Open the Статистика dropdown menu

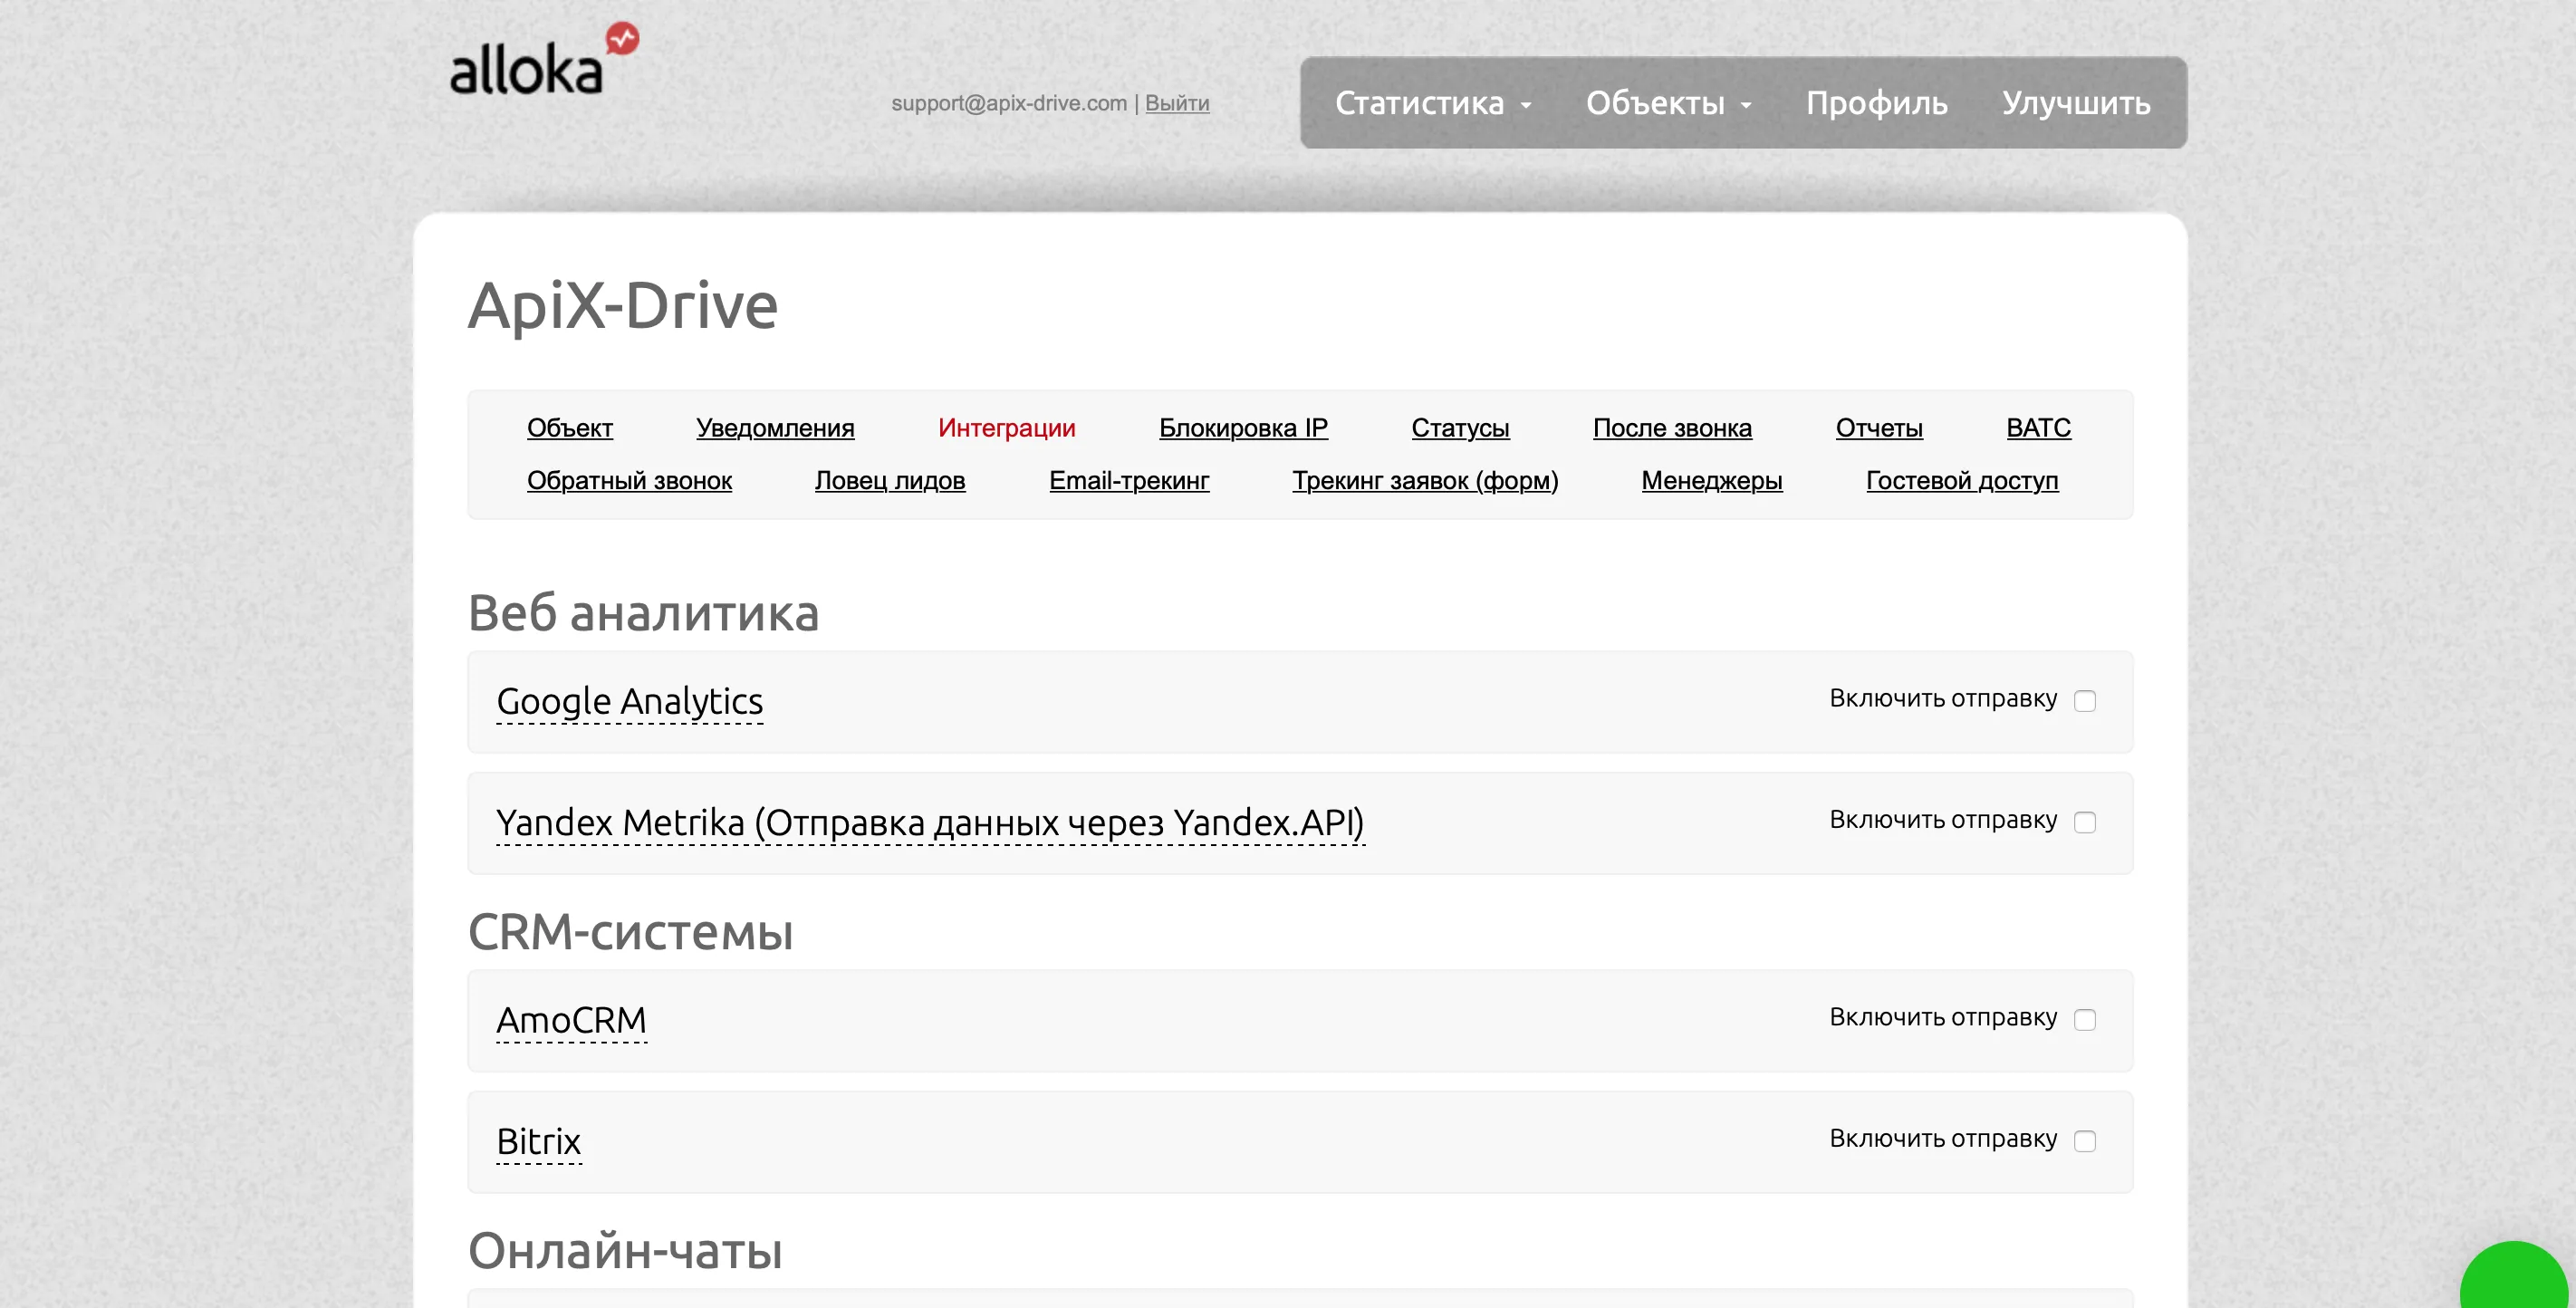(1433, 103)
